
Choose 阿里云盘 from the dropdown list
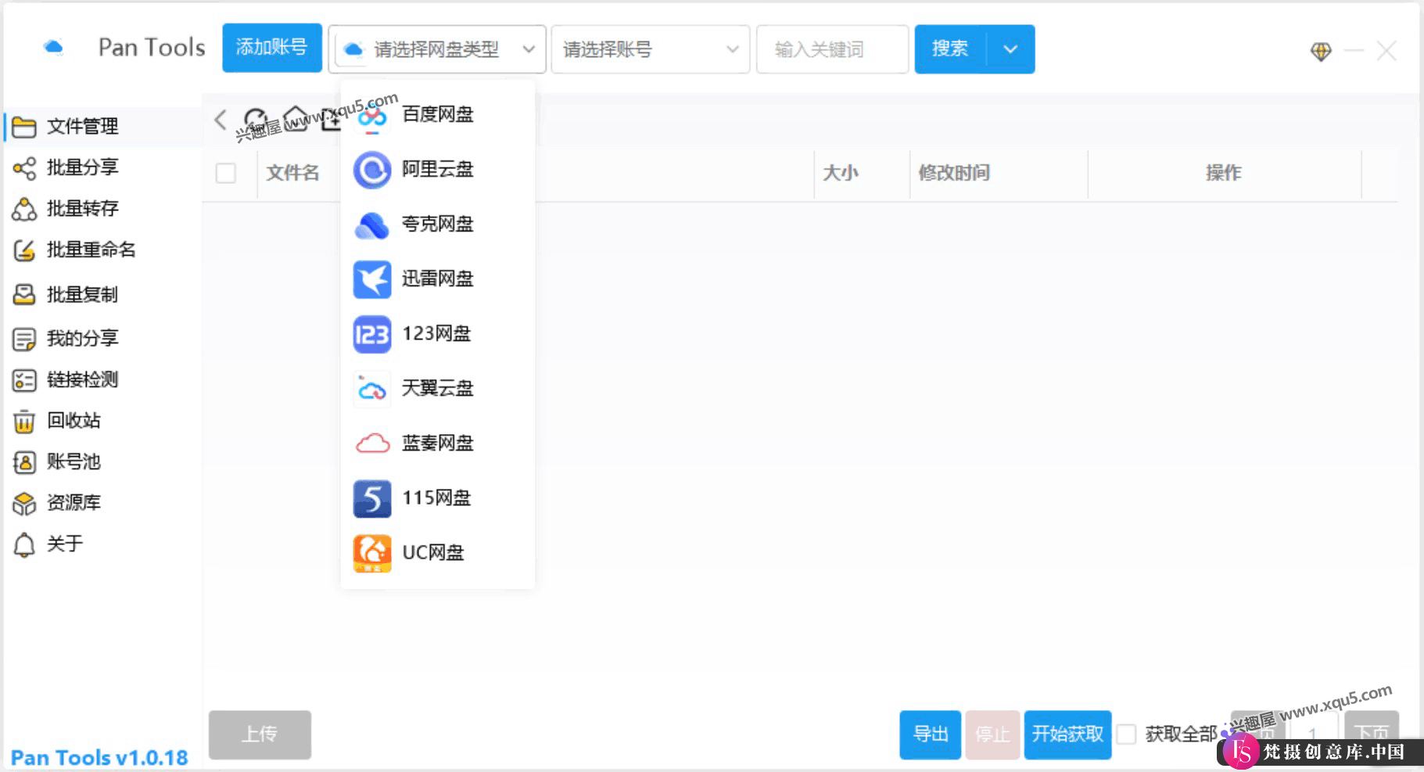pyautogui.click(x=438, y=170)
